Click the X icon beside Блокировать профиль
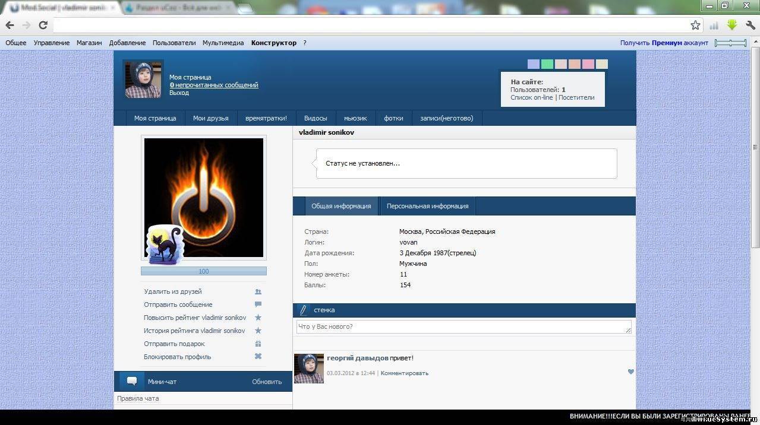The image size is (760, 425). pos(258,357)
